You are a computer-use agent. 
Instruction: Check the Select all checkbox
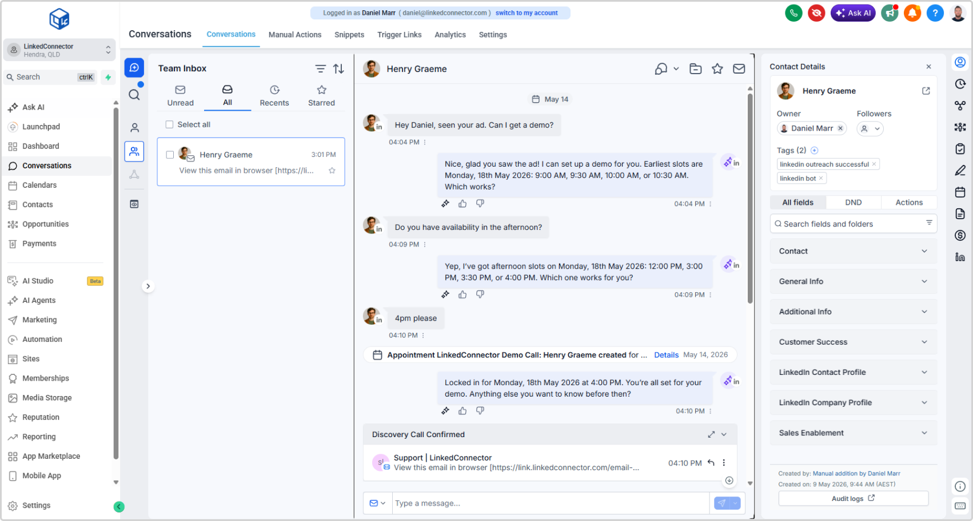(169, 124)
